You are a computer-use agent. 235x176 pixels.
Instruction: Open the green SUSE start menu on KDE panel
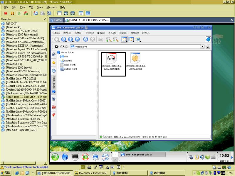click(55, 157)
